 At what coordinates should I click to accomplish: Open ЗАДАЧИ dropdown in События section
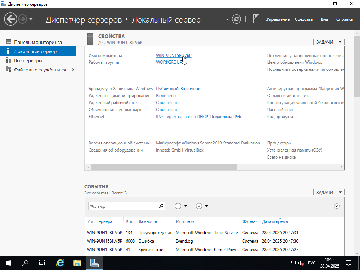(x=329, y=192)
